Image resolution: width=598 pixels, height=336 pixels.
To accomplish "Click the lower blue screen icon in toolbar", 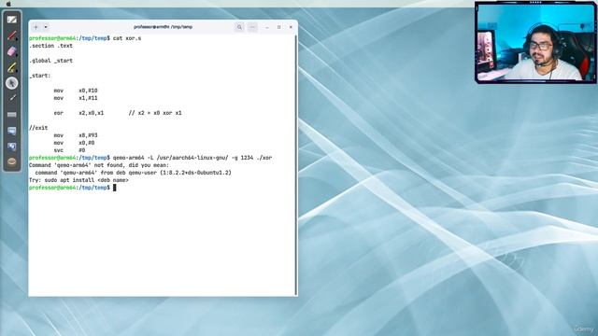I will (x=12, y=147).
